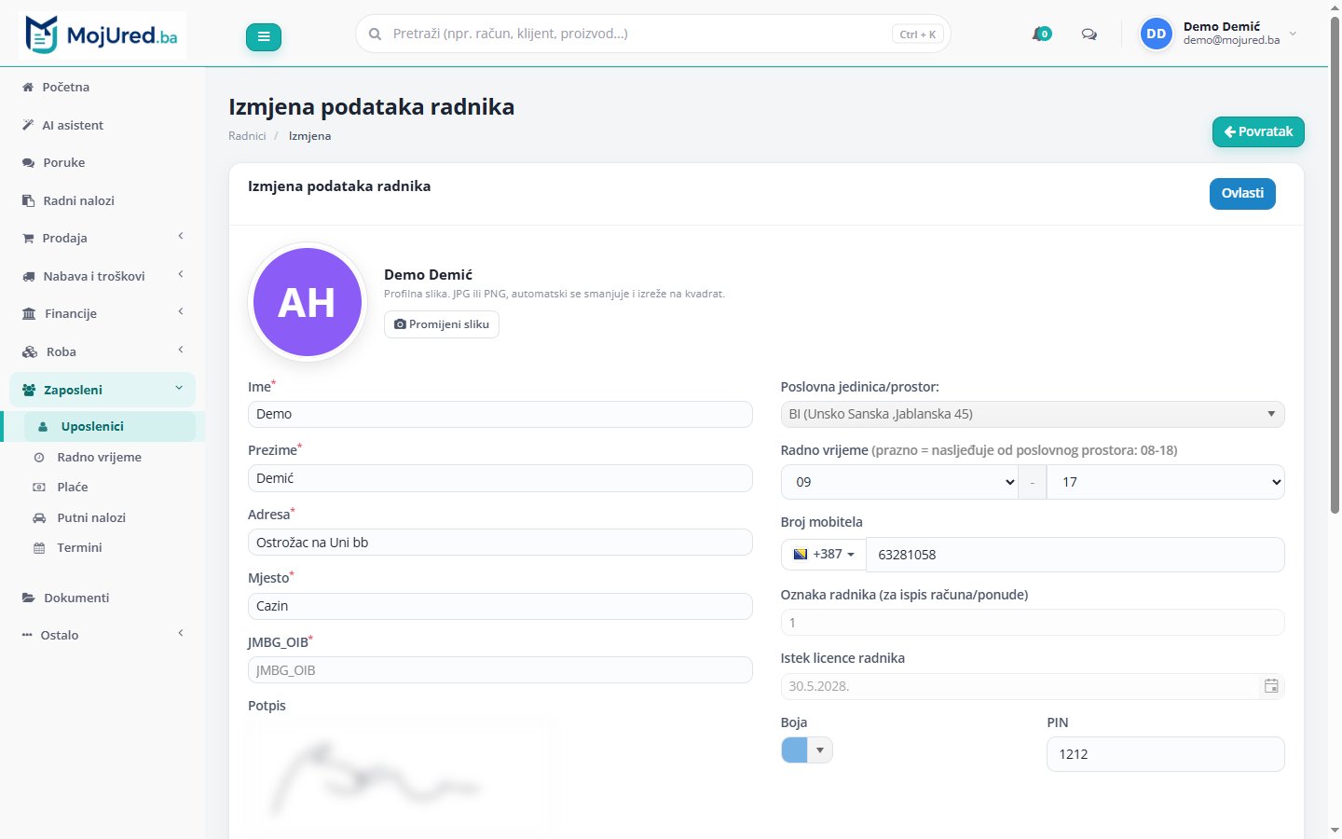
Task: Click the PIN input field
Action: click(1166, 754)
